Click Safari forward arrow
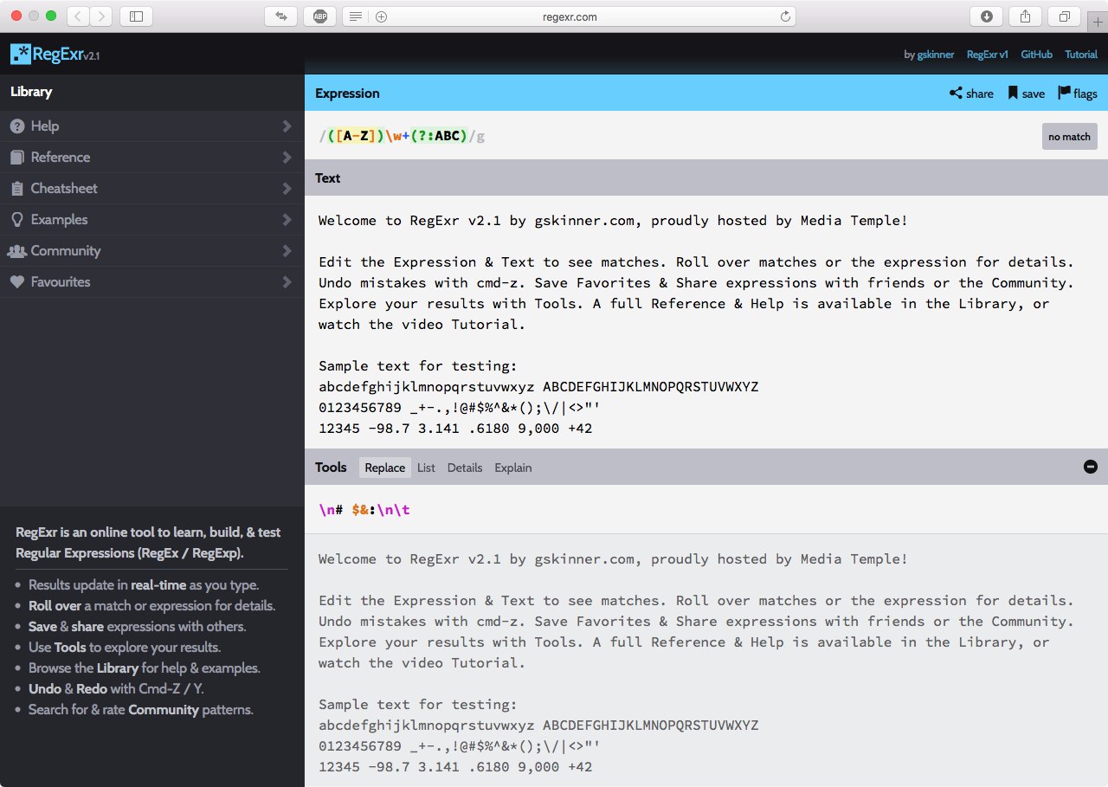1108x787 pixels. click(101, 16)
